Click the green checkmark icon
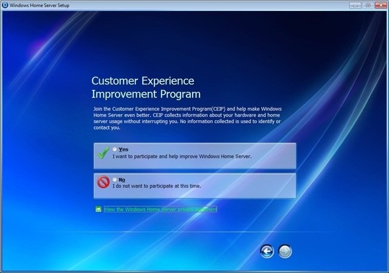 (x=103, y=153)
